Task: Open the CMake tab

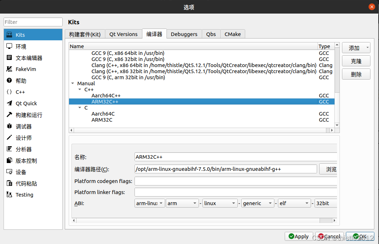Action: 232,34
